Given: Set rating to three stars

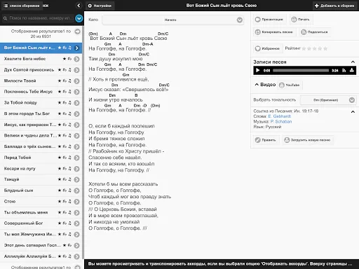Looking at the screenshot, I should coord(314,48).
